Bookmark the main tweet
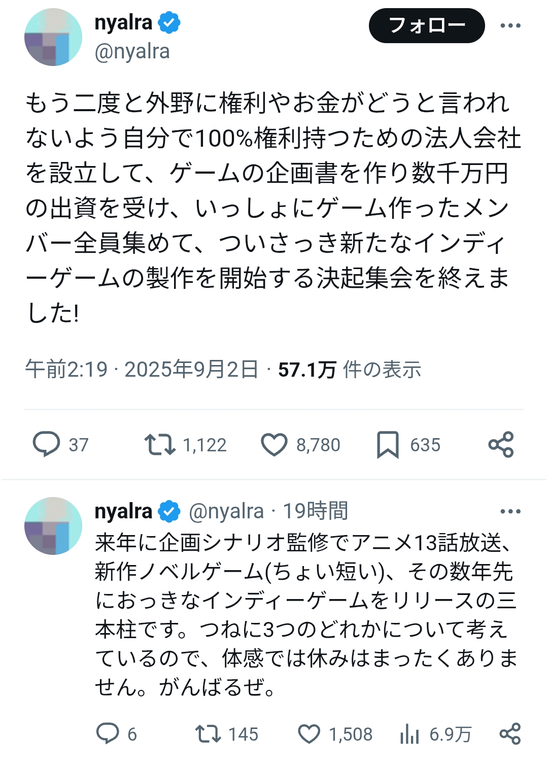This screenshot has height=761, width=548. coord(388,445)
